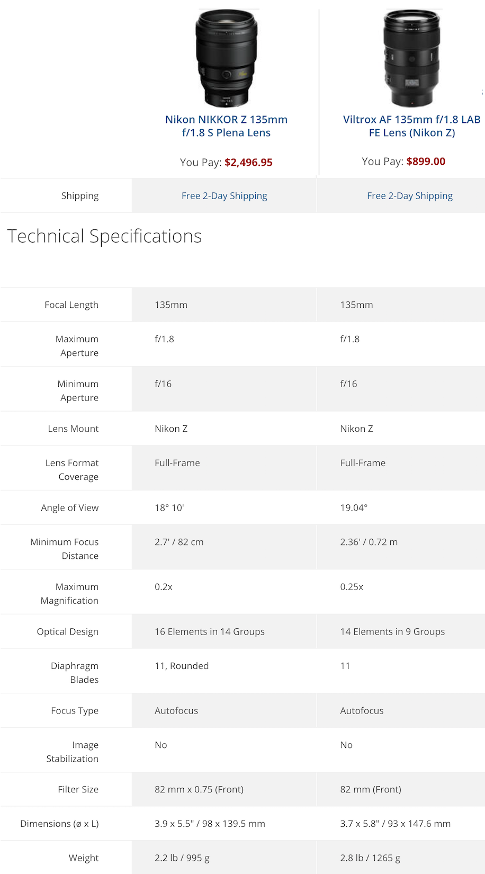The image size is (485, 874).
Task: Click the Focal Length row label
Action: pos(71,305)
